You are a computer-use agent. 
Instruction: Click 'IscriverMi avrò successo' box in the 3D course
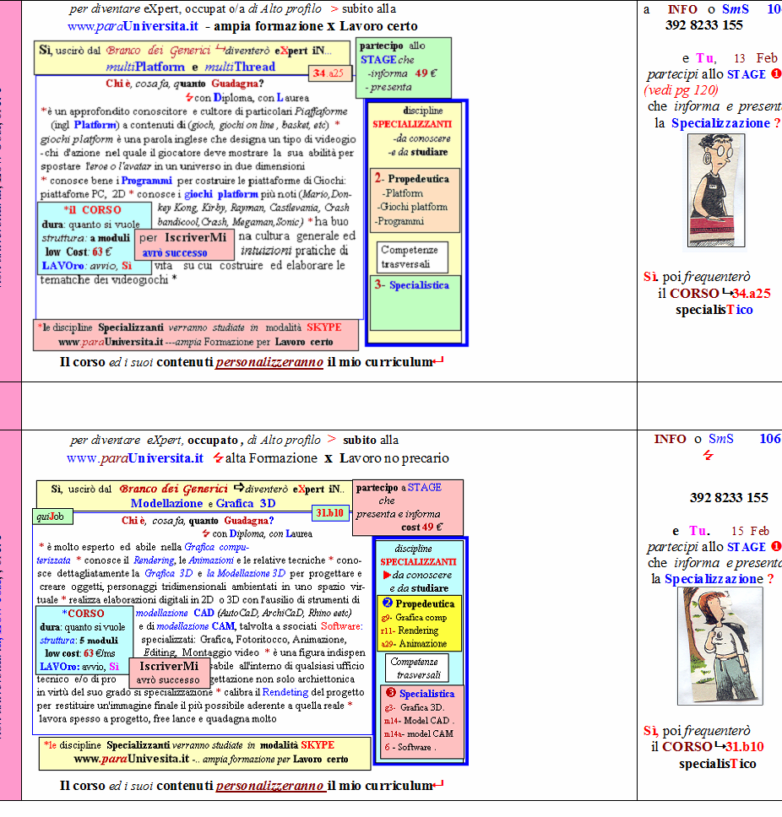168,673
